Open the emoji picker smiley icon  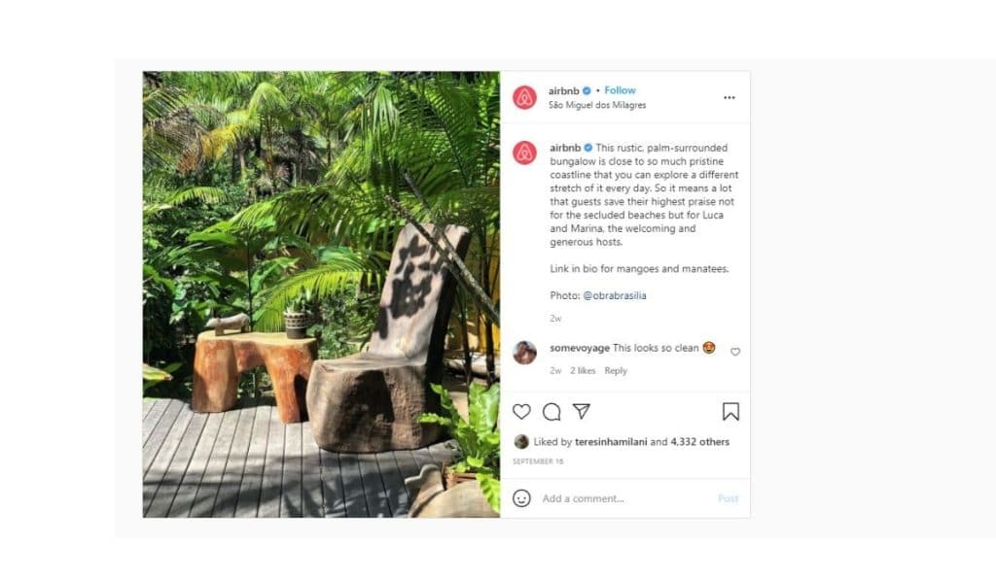point(521,498)
